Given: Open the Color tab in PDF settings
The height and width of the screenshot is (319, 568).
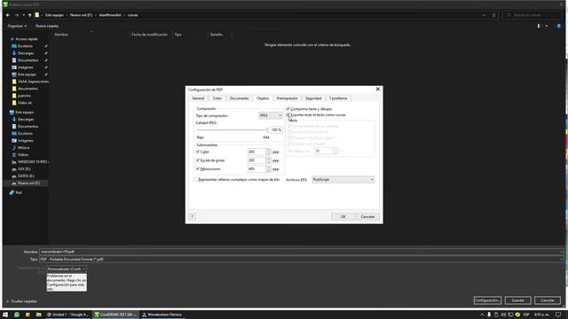Looking at the screenshot, I should point(217,98).
